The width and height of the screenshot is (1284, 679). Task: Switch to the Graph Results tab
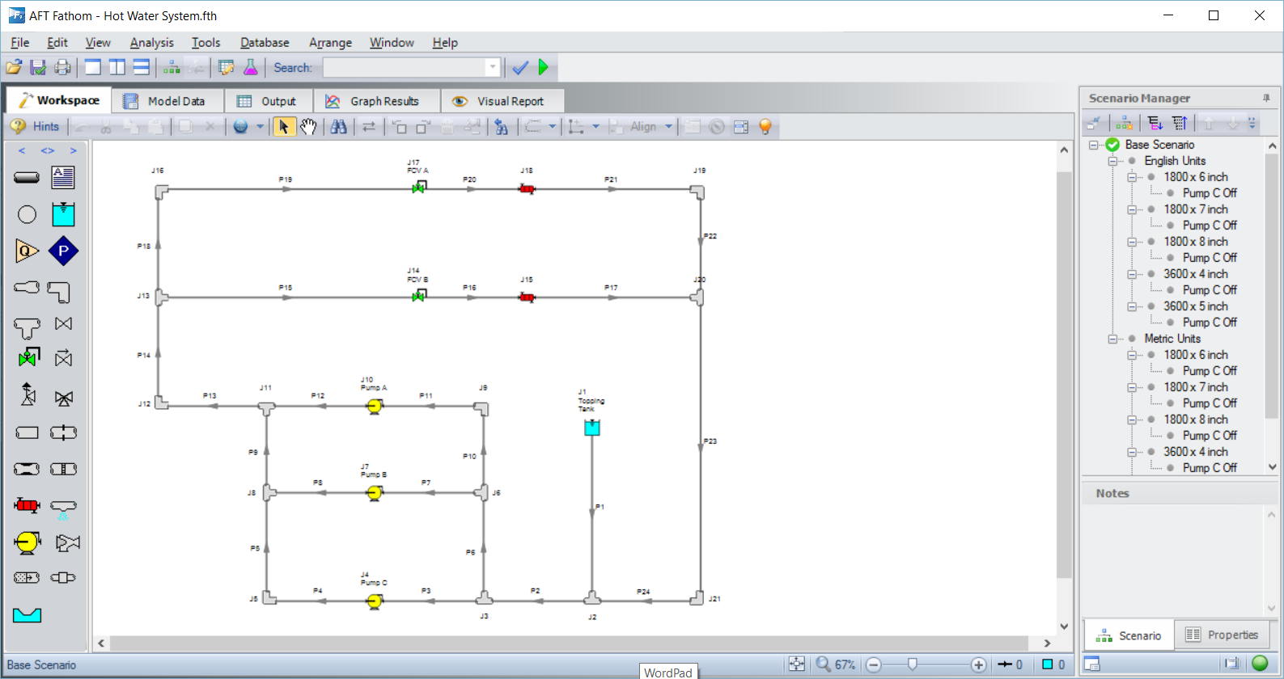[372, 101]
